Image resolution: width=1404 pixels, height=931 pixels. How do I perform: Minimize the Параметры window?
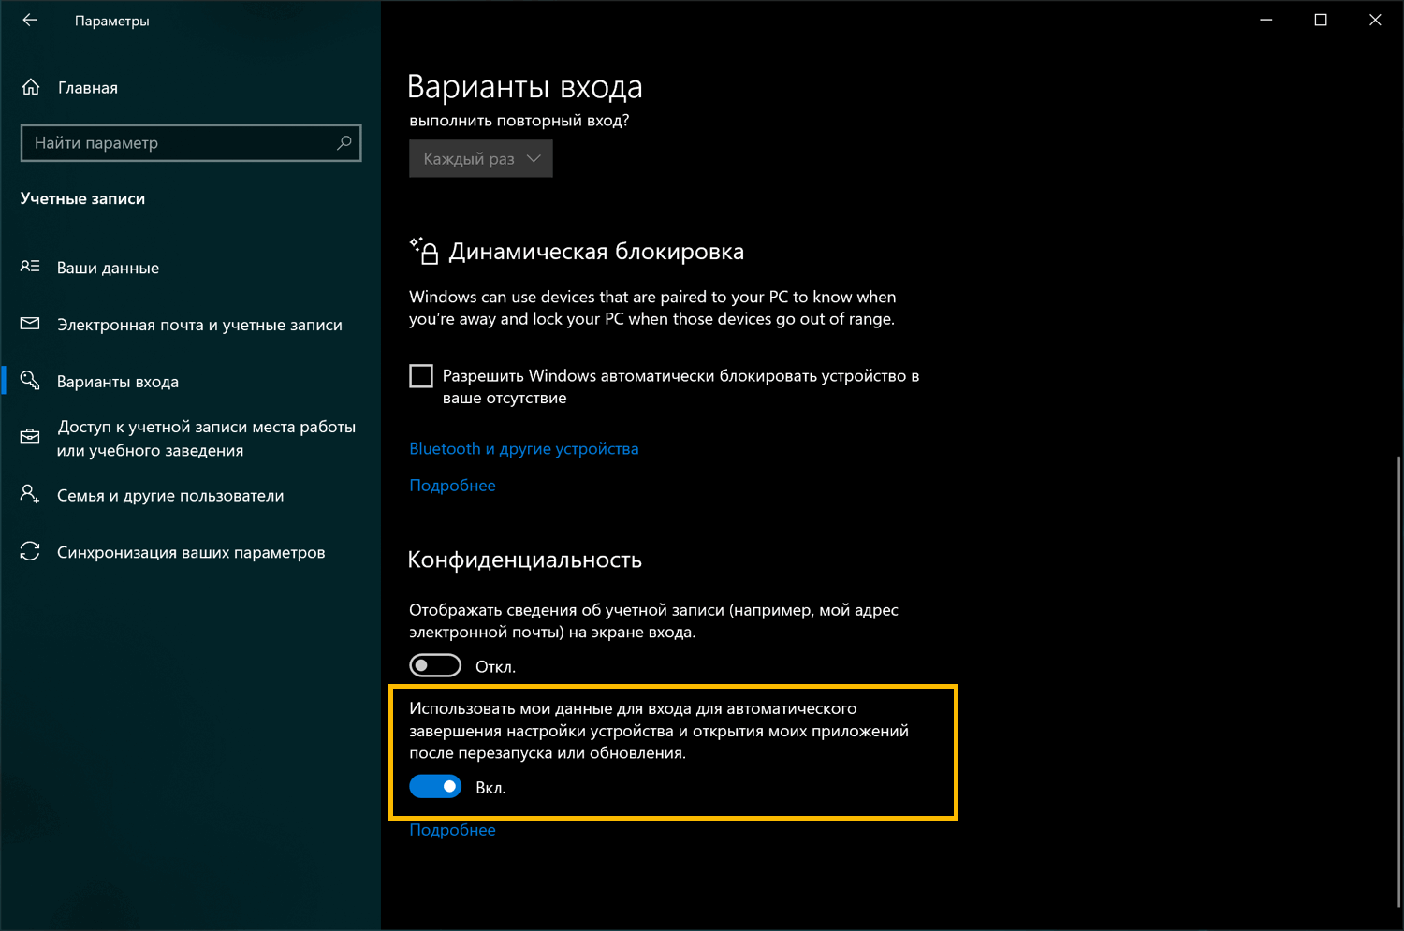[1266, 20]
